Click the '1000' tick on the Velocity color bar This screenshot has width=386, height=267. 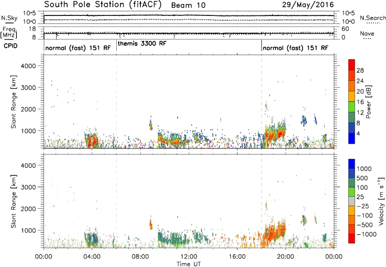tap(364, 169)
